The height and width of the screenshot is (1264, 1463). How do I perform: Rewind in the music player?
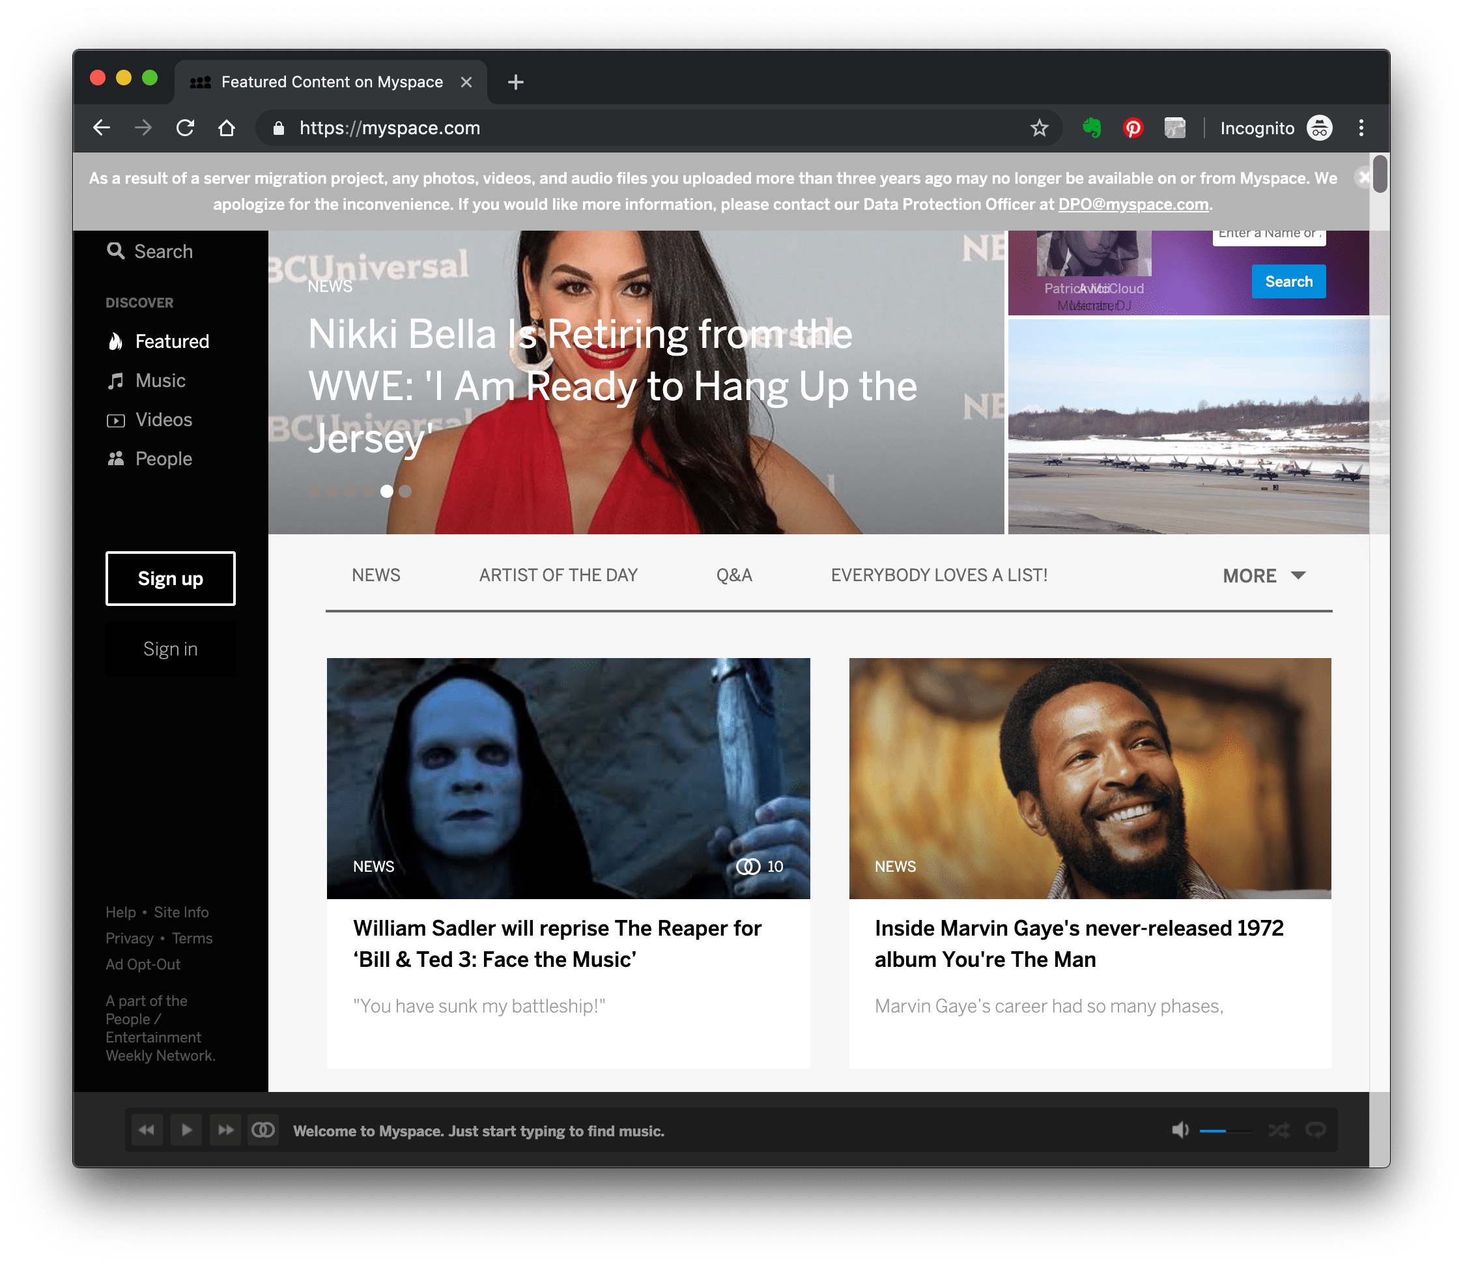[147, 1130]
